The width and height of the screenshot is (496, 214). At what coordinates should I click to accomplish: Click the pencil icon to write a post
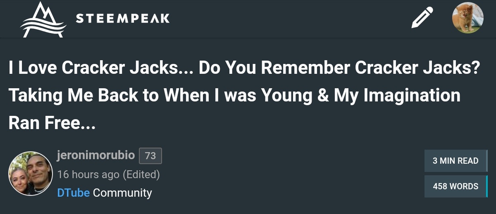(422, 18)
